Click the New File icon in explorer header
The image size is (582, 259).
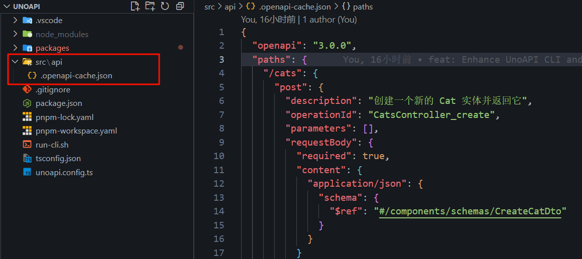135,7
